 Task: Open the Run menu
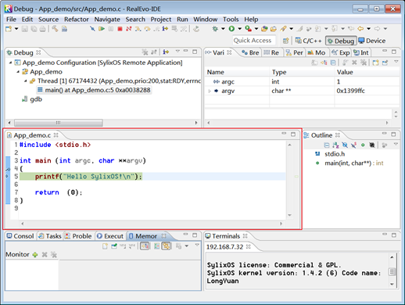pos(182,20)
